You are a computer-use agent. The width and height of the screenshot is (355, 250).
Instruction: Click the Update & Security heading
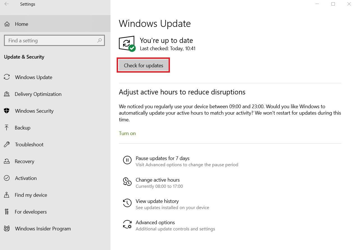point(24,57)
